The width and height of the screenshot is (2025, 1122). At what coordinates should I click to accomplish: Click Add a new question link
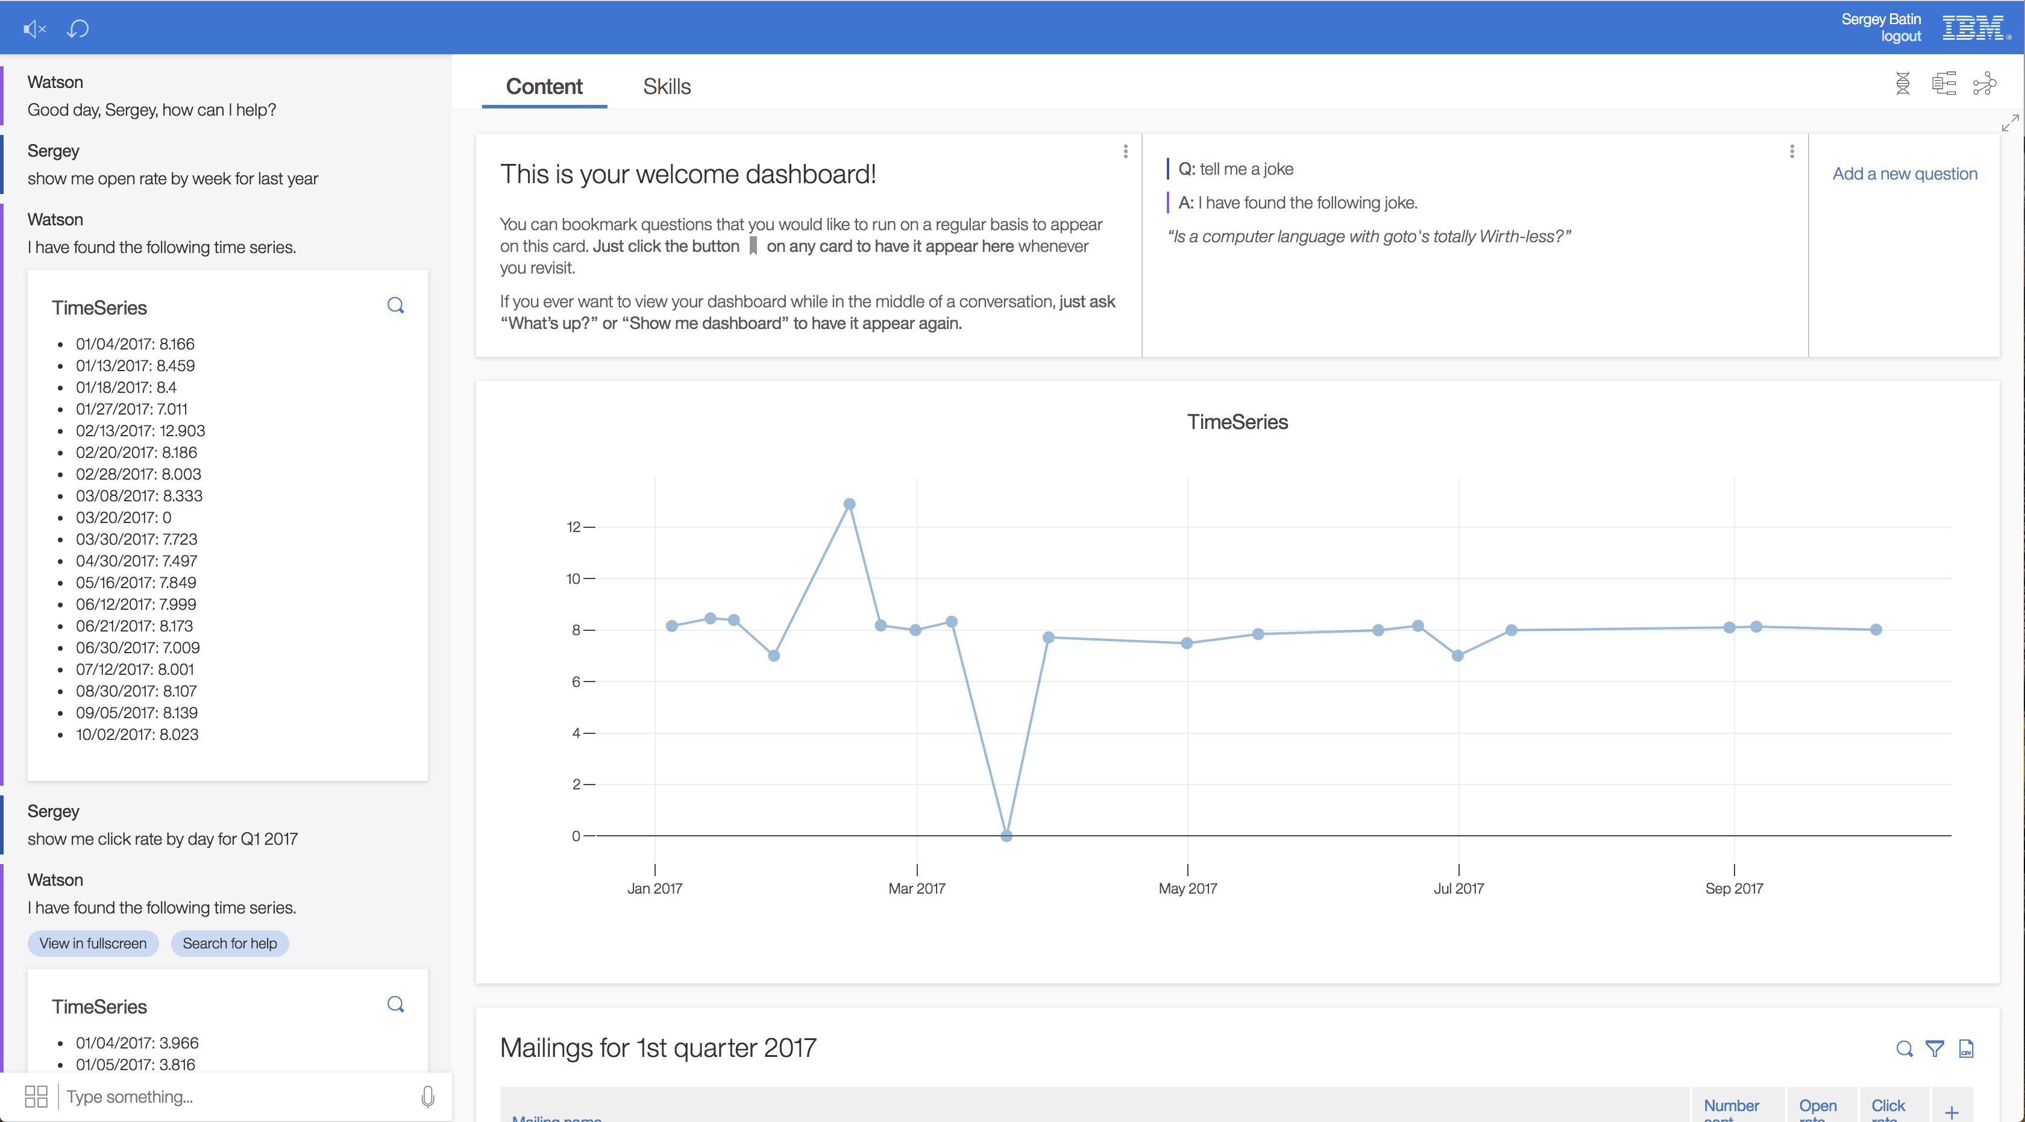click(1904, 174)
